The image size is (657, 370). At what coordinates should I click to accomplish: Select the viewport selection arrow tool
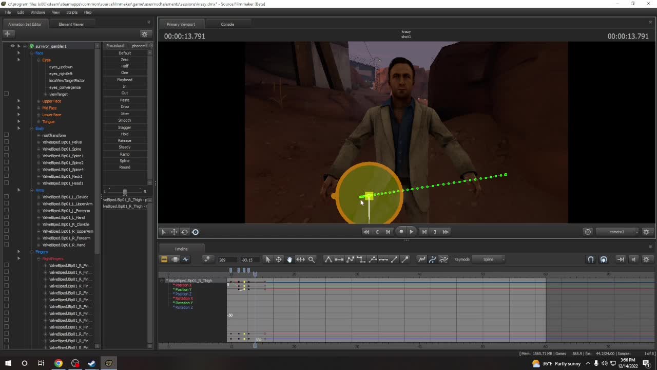click(164, 232)
